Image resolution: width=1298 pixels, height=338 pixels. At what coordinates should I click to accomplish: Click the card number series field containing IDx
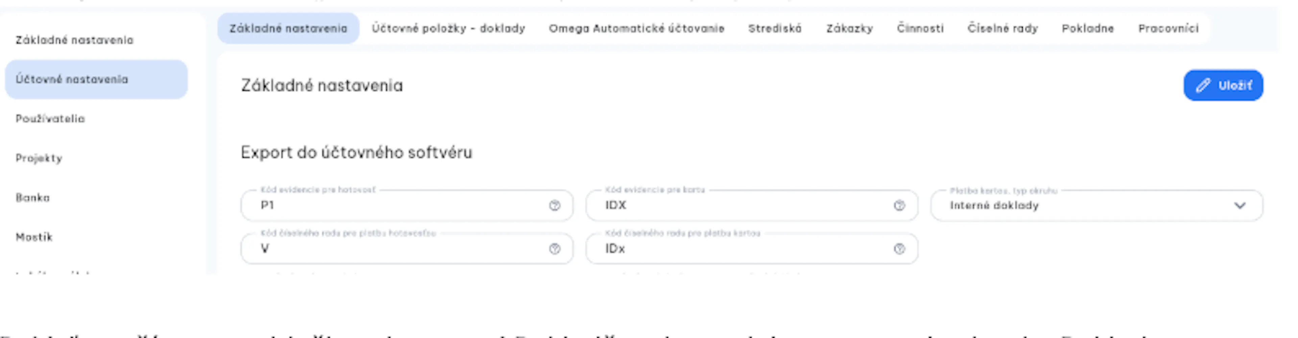(x=751, y=249)
